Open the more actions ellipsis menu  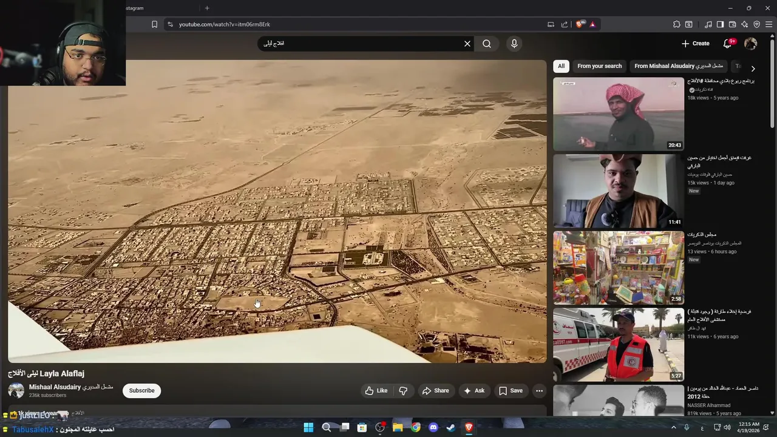point(539,391)
